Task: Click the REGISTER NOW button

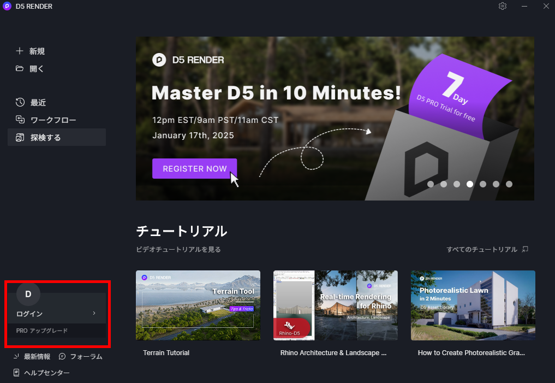Action: (x=195, y=169)
